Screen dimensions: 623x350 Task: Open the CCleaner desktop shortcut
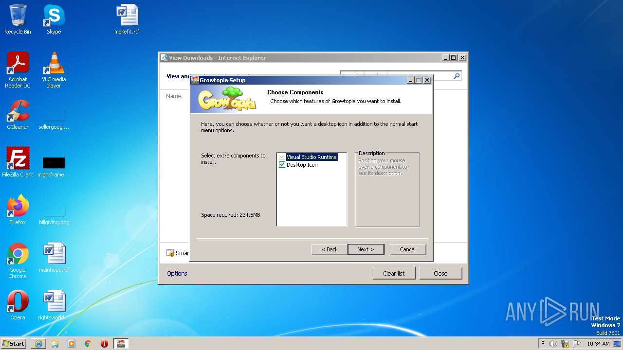pos(18,115)
